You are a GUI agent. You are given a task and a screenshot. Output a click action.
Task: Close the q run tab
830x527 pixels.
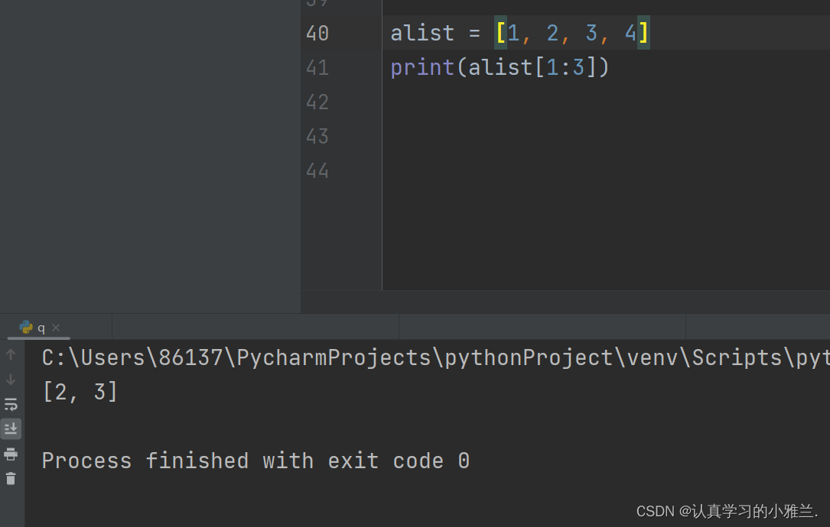56,328
